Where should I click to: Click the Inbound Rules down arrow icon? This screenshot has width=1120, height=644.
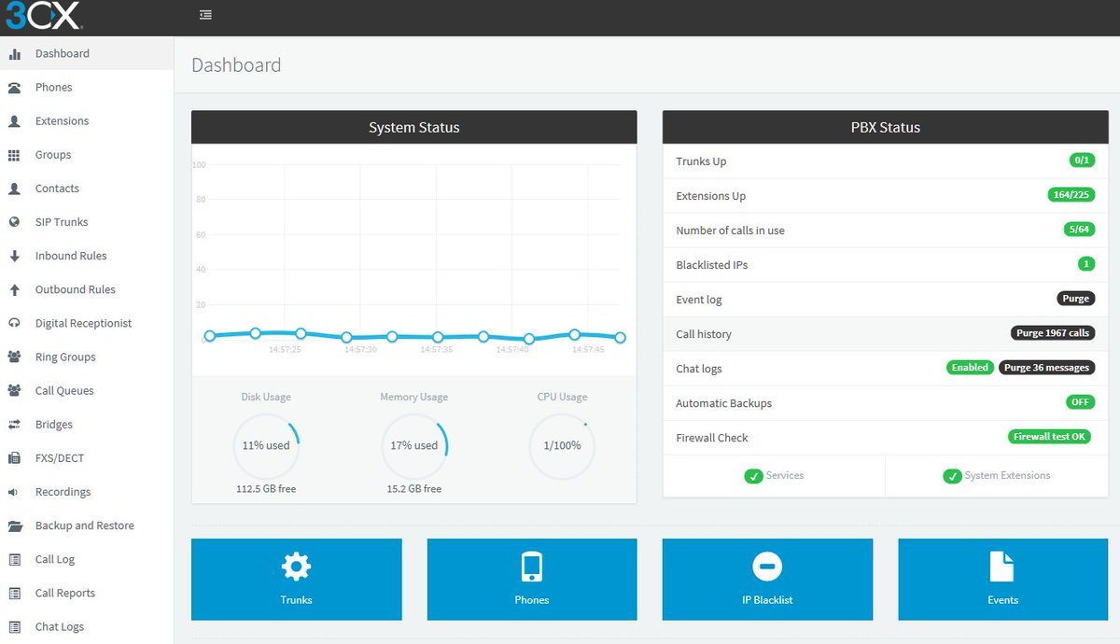coord(14,256)
